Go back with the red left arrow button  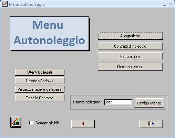pyautogui.click(x=83, y=124)
